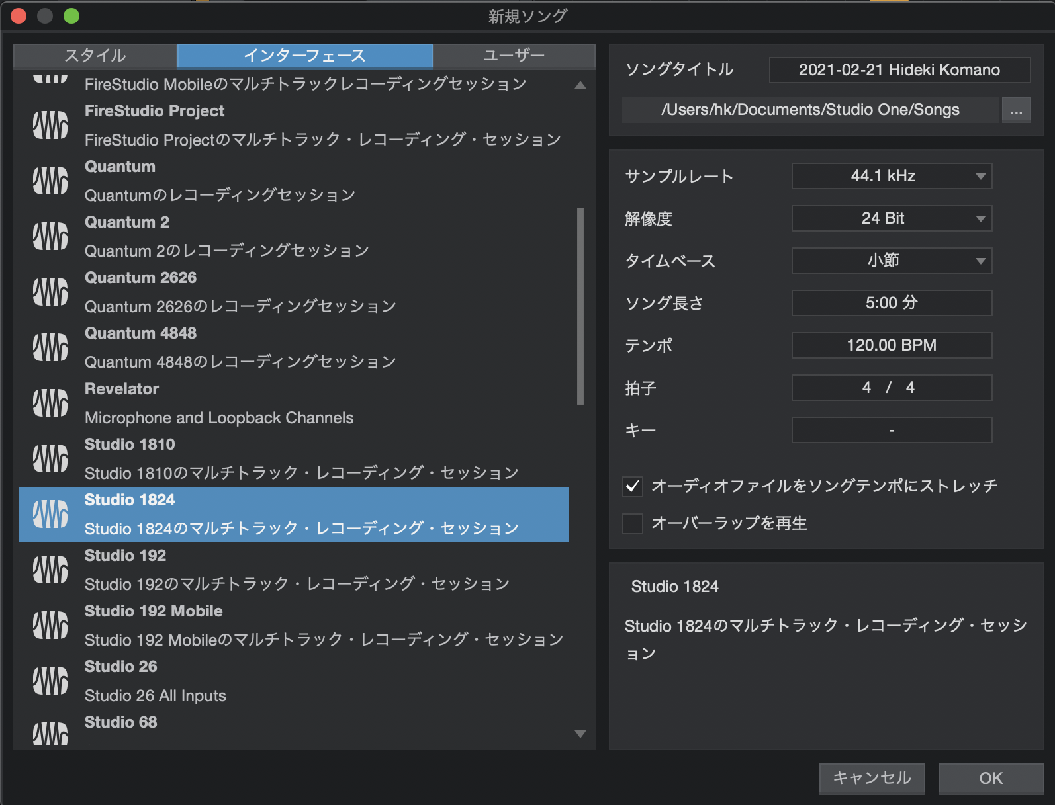Click the ソング長さ 5:00 分 field

click(892, 303)
